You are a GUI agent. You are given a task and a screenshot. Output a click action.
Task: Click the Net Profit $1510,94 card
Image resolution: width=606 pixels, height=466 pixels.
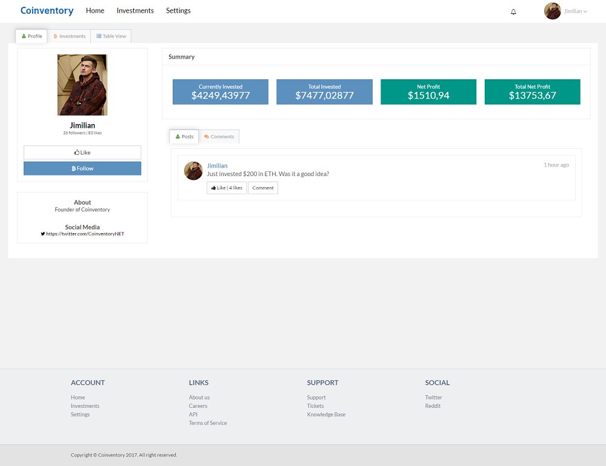coord(428,92)
